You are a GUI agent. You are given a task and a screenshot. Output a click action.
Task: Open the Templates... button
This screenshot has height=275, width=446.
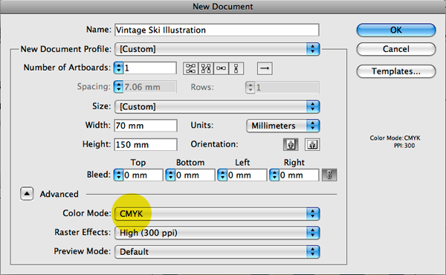(x=396, y=71)
